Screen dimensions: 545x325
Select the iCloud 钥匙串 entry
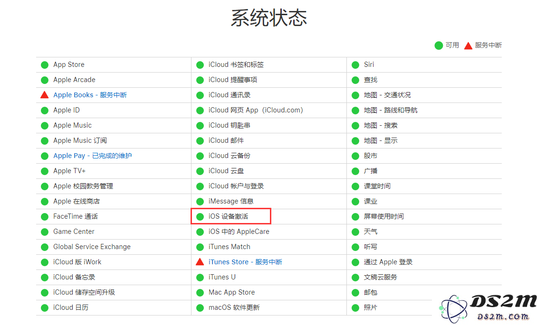[x=229, y=125]
